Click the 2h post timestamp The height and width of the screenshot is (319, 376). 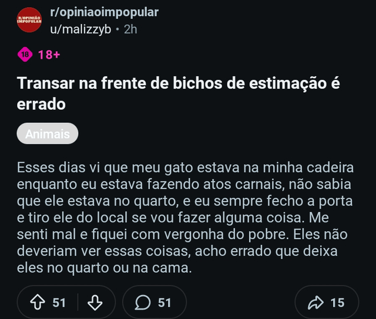point(130,30)
